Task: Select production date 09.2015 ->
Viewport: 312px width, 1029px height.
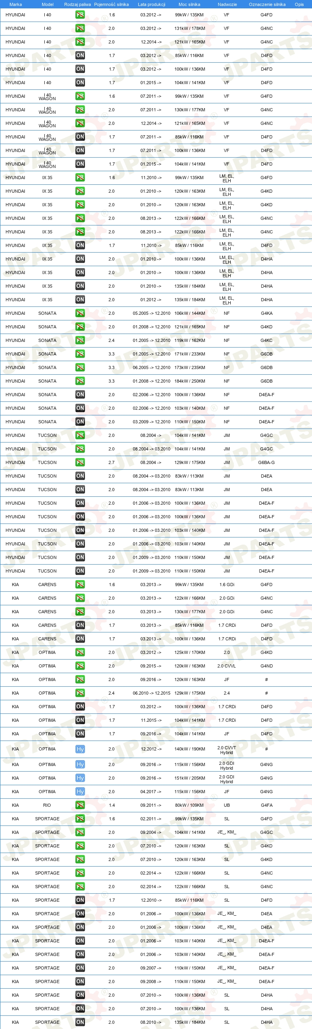Action: [x=151, y=666]
